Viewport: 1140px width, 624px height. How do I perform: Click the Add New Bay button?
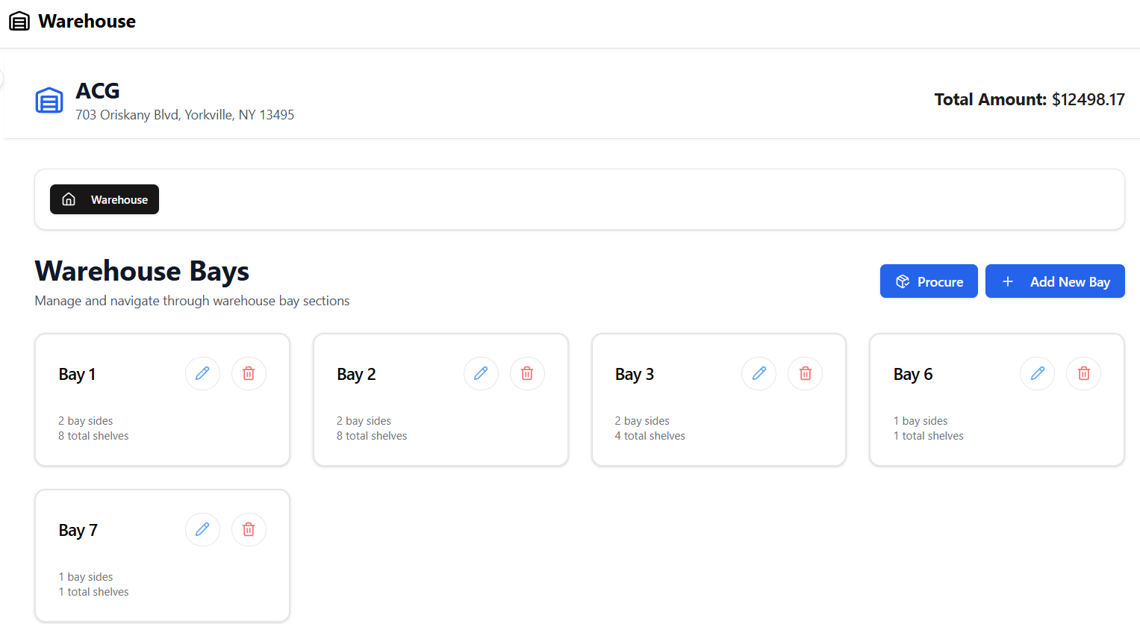(1054, 281)
